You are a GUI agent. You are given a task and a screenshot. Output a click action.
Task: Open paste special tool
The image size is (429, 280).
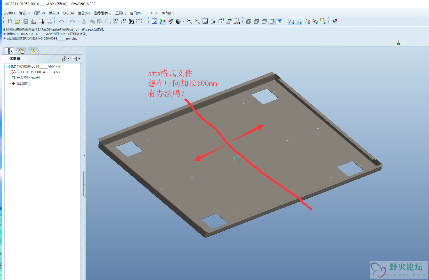(108, 21)
